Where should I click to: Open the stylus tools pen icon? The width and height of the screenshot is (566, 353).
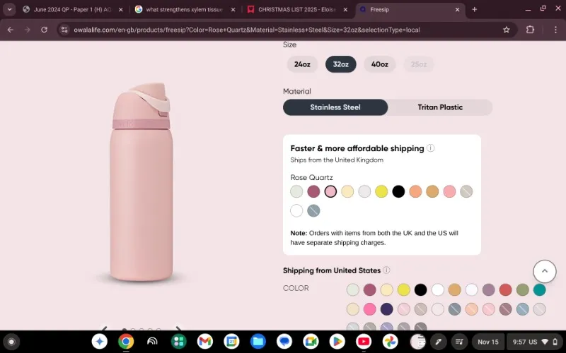tap(439, 342)
